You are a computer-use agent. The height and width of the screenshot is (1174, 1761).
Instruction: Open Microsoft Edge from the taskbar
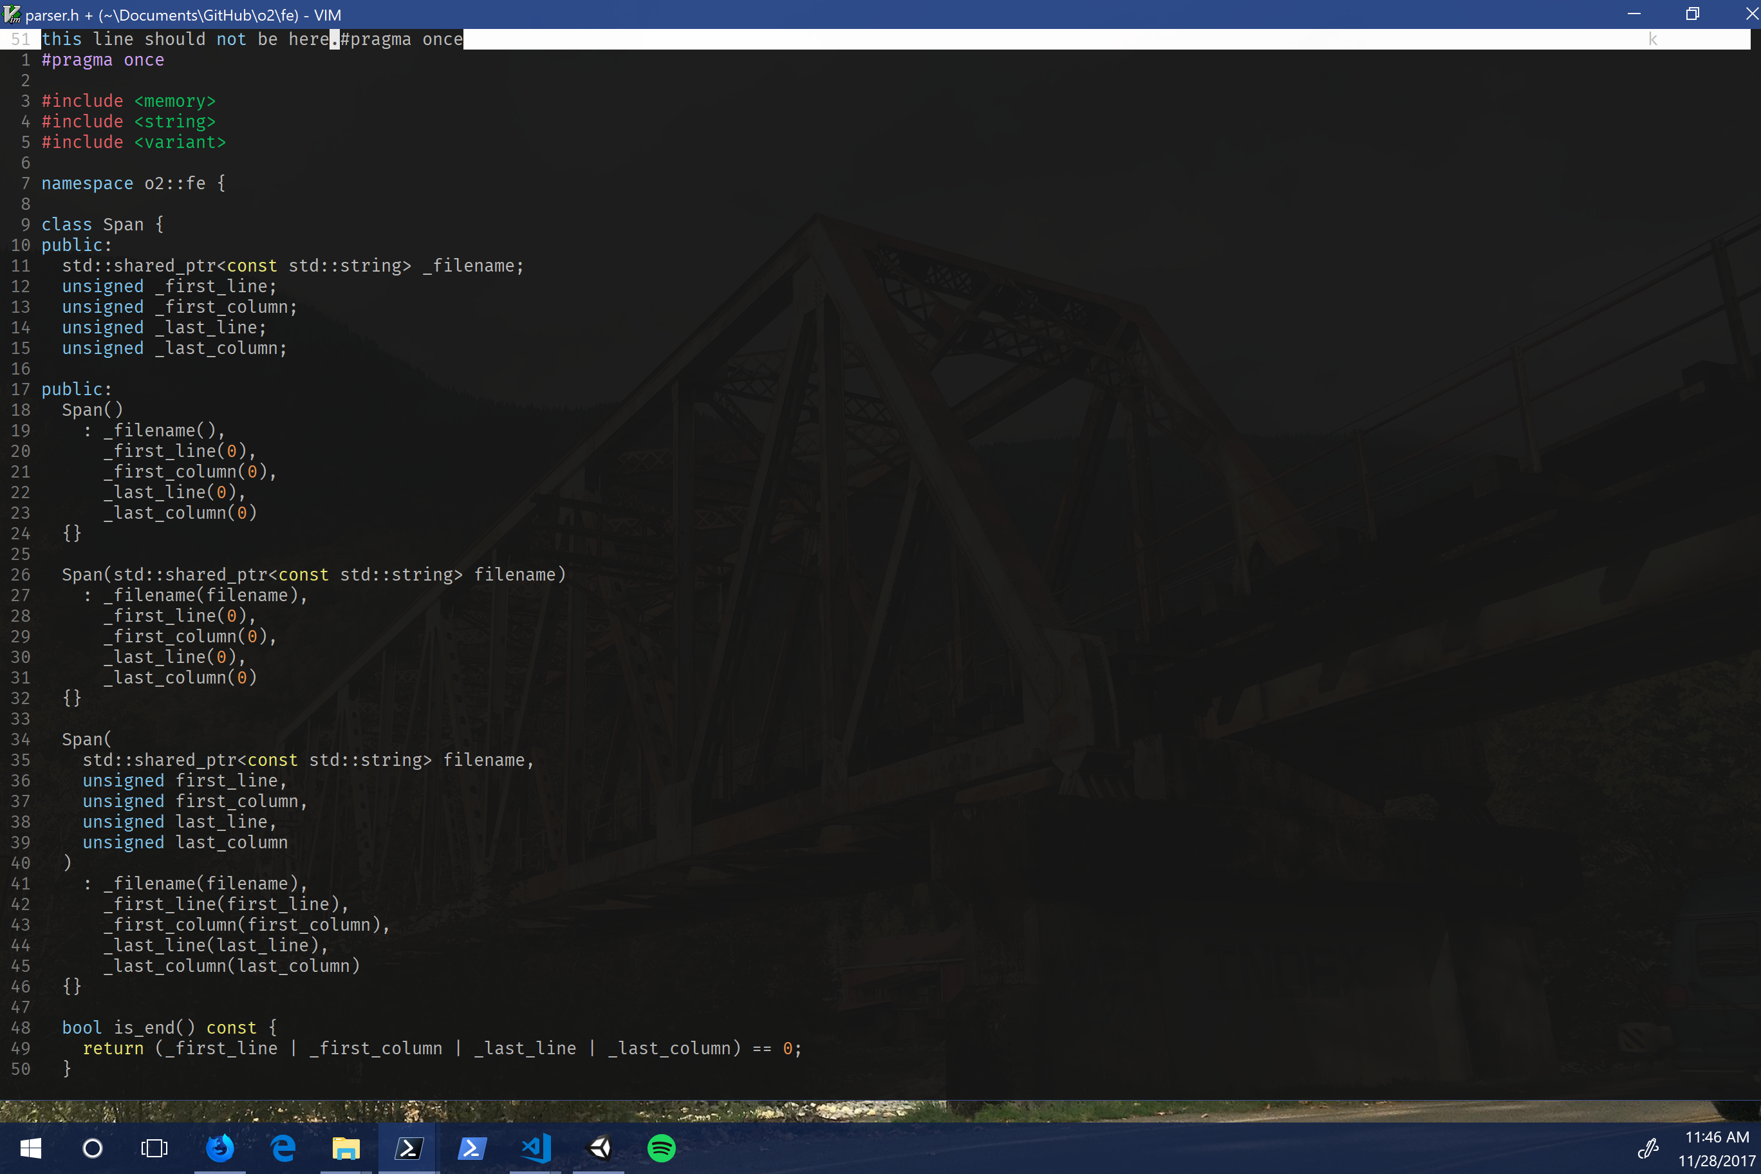[x=283, y=1148]
